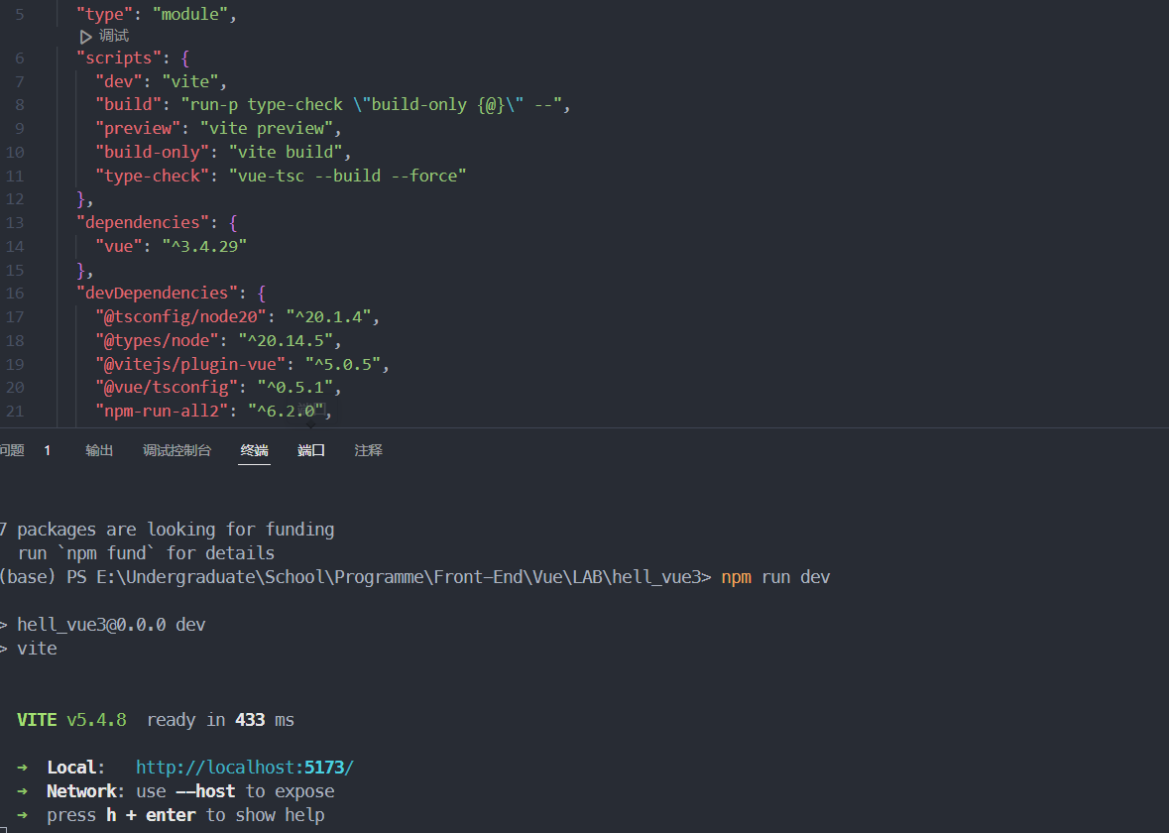Screen dimensions: 1169x833
Task: Click the "type" key on line 5
Action: [104, 14]
